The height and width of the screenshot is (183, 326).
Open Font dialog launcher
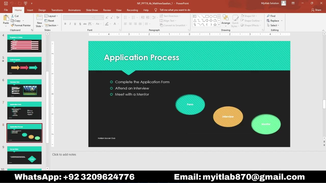tap(120, 30)
